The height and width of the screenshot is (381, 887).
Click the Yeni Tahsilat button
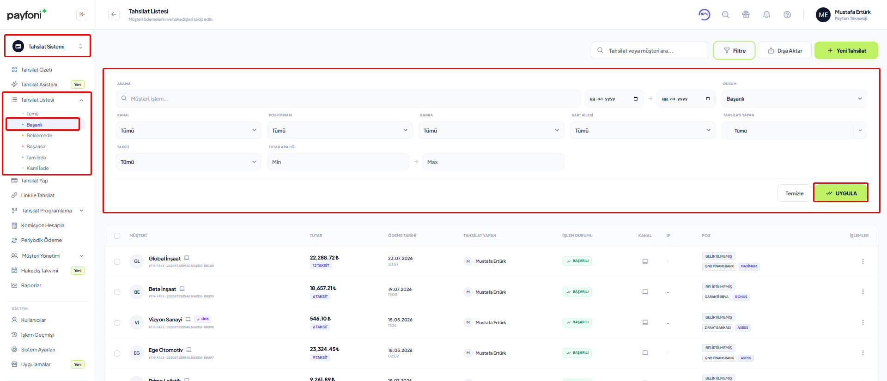coord(846,51)
